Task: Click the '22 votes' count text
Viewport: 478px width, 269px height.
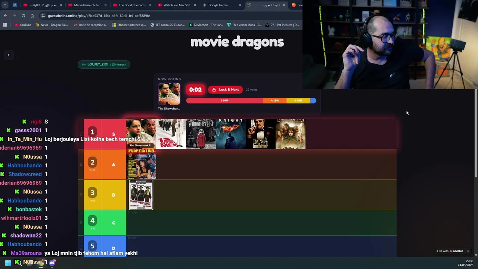Action: coord(251,90)
